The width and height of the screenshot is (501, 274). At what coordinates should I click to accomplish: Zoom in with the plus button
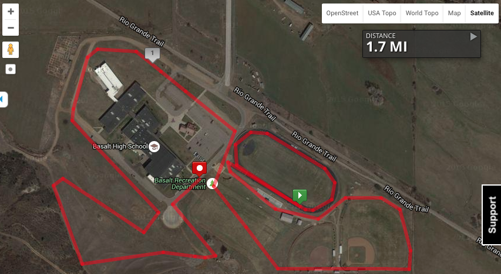tap(11, 12)
